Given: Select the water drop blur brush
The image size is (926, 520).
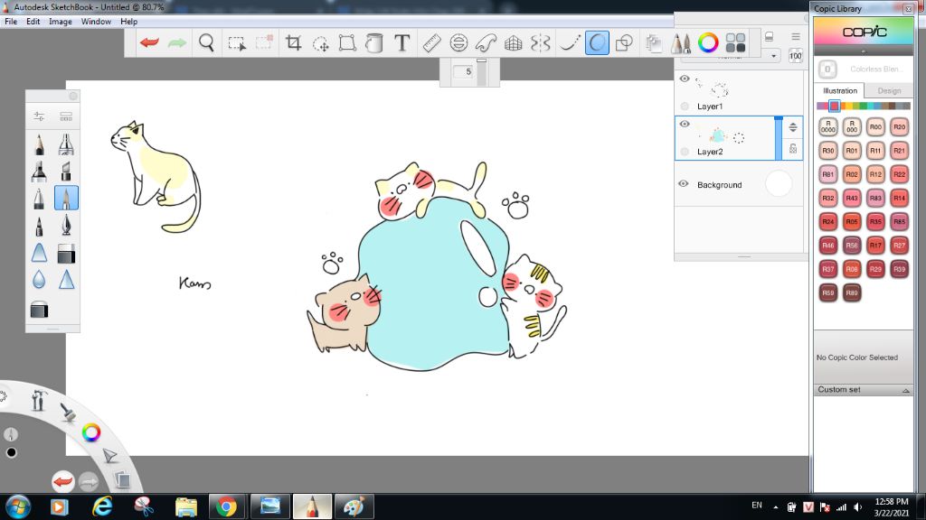Looking at the screenshot, I should 39,280.
